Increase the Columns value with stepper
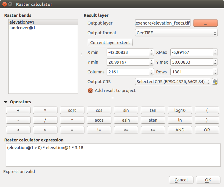 point(151,70)
